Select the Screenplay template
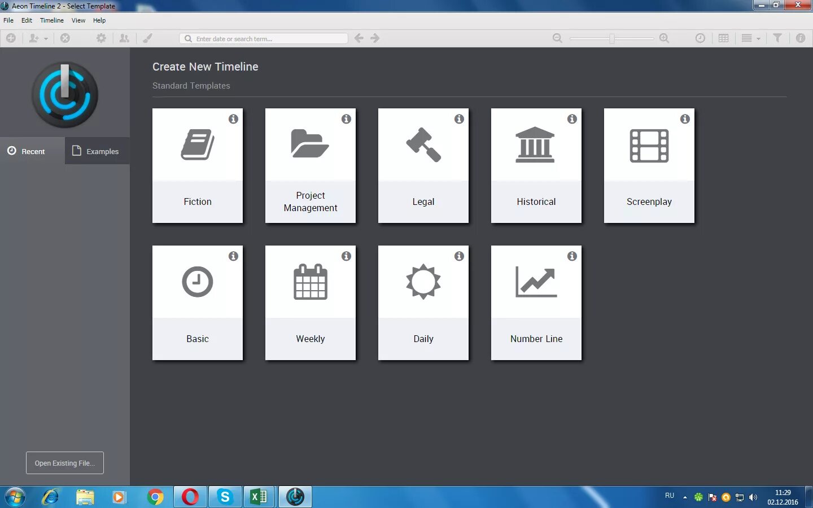Image resolution: width=813 pixels, height=508 pixels. [649, 165]
